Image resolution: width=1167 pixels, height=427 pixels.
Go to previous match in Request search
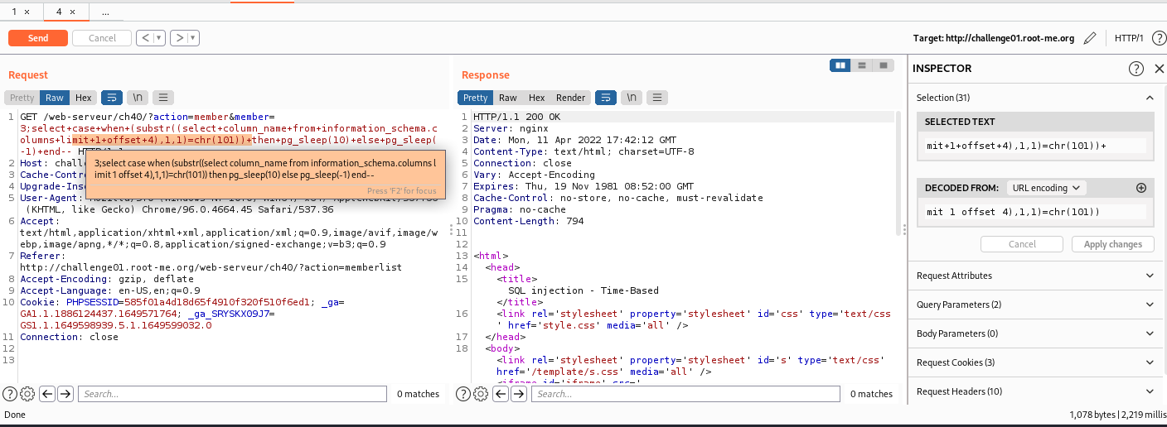pyautogui.click(x=47, y=394)
